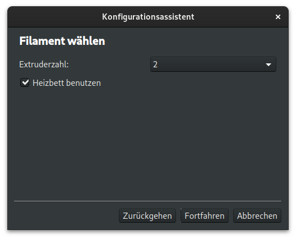Click the downward triangle icon in combo box
The width and height of the screenshot is (296, 239).
pyautogui.click(x=268, y=65)
